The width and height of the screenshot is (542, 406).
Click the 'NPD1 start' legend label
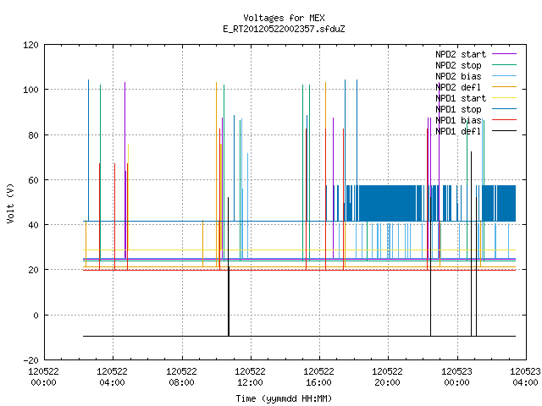point(461,98)
